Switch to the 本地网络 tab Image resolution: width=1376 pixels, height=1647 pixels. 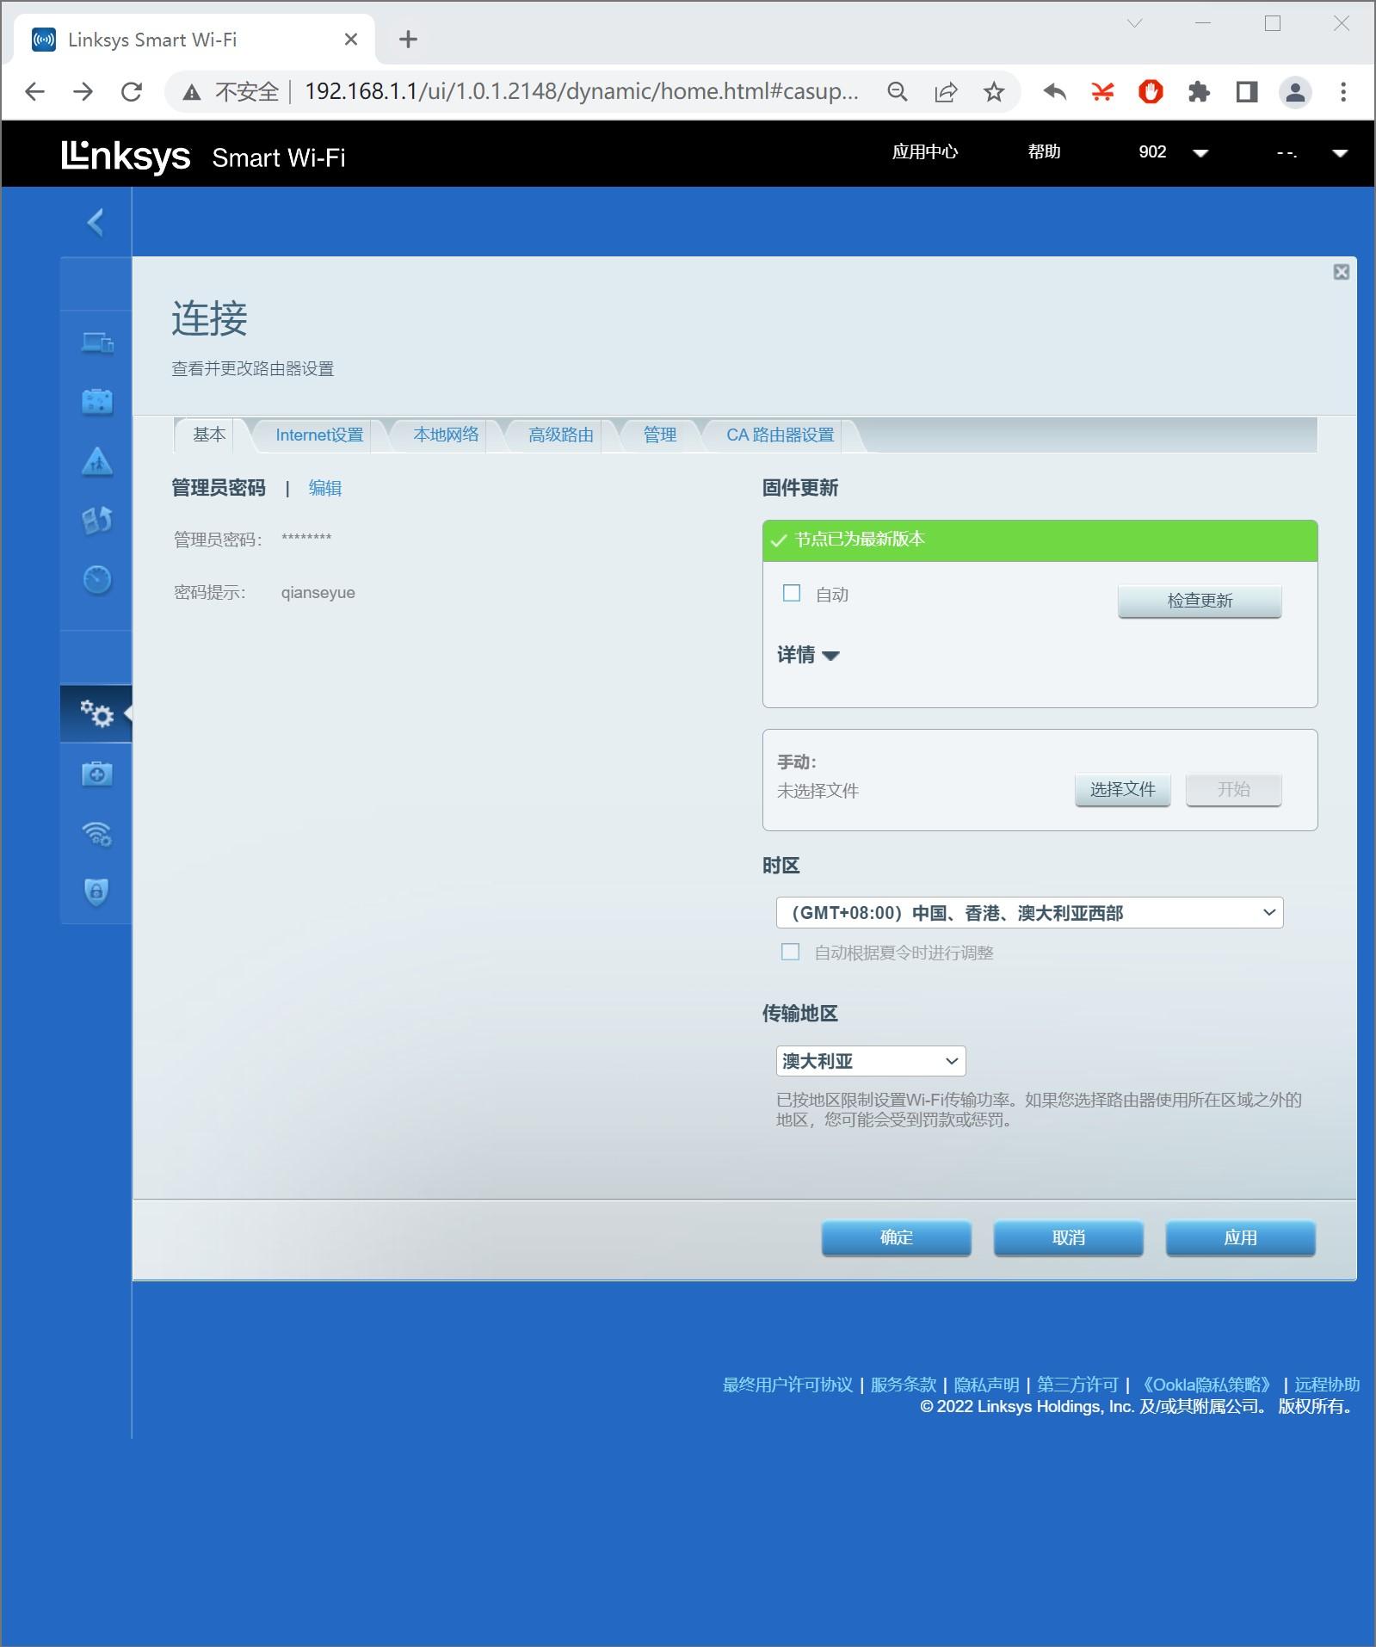pyautogui.click(x=446, y=435)
